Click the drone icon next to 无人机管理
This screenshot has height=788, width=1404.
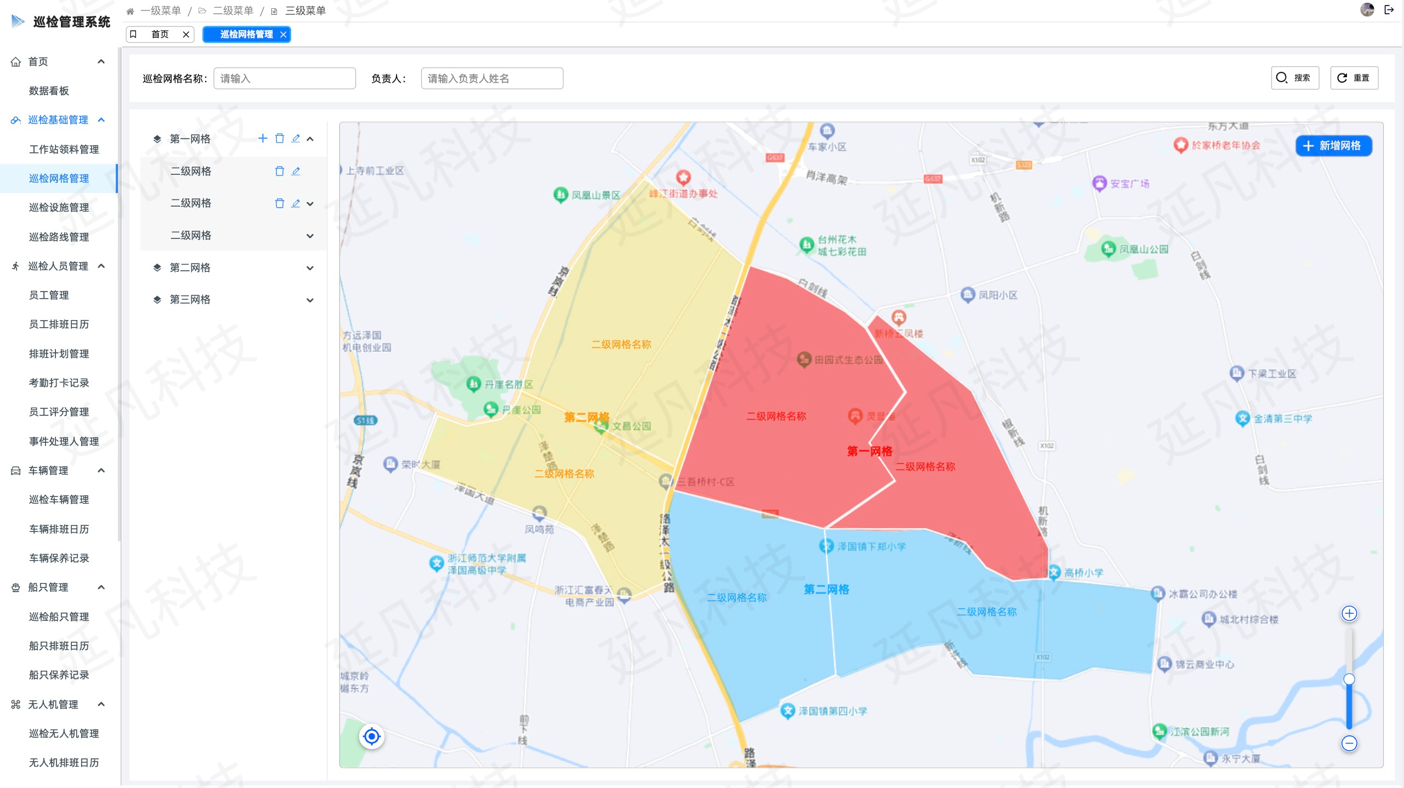pyautogui.click(x=15, y=705)
